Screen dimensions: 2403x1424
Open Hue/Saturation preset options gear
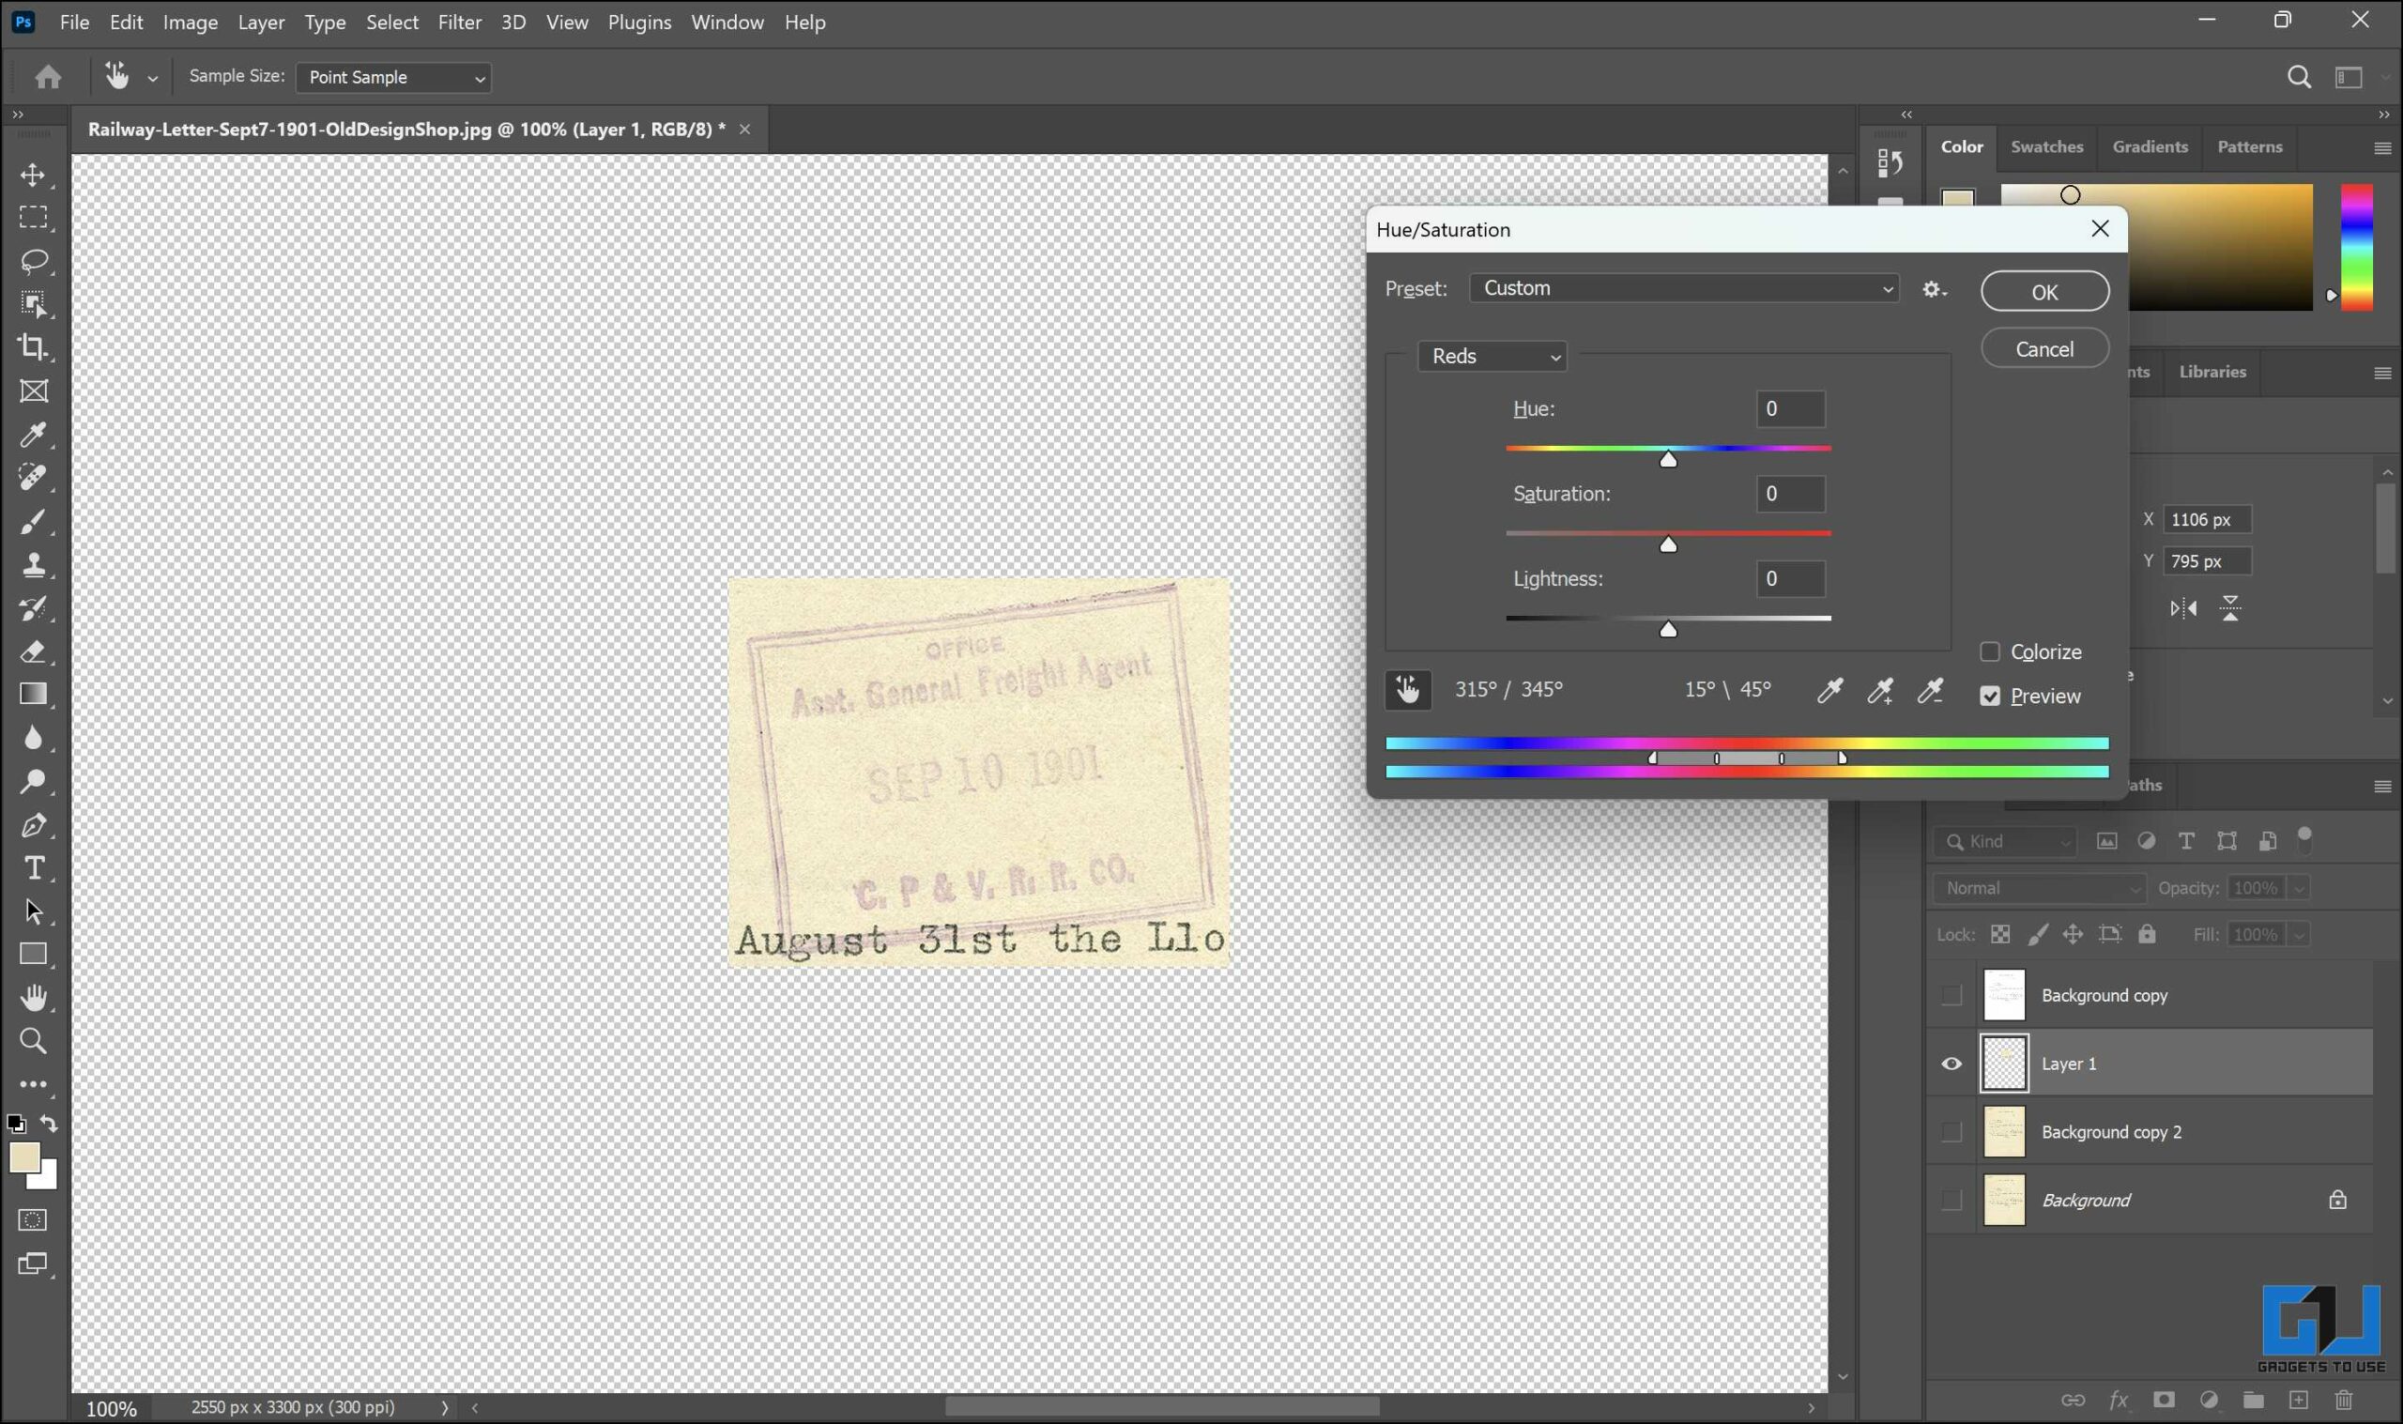point(1934,290)
